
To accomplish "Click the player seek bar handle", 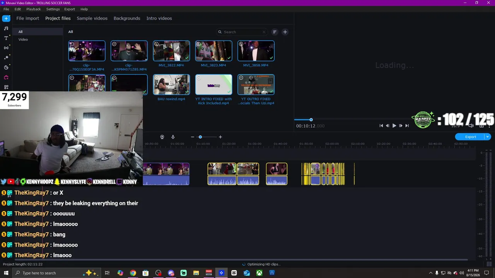I will click(x=311, y=120).
